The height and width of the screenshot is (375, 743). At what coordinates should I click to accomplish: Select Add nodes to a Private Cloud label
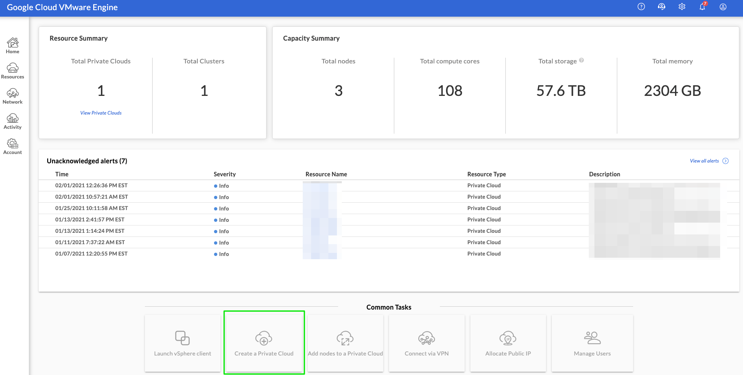click(x=345, y=353)
